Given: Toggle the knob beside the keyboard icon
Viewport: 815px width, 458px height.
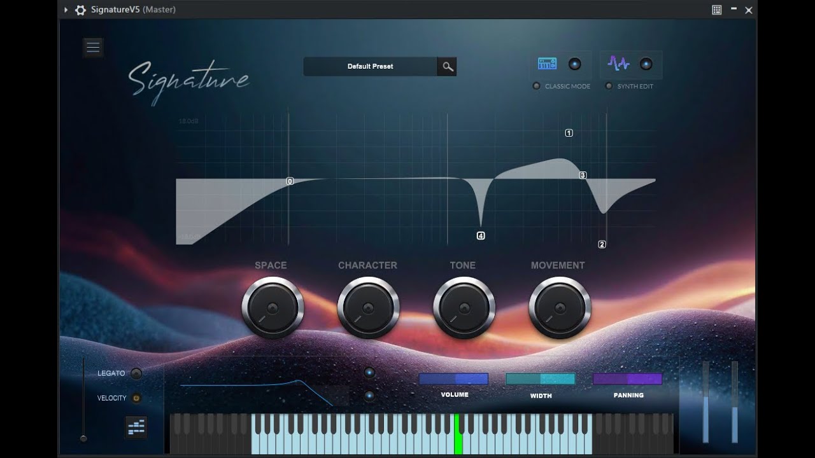Looking at the screenshot, I should coord(575,64).
